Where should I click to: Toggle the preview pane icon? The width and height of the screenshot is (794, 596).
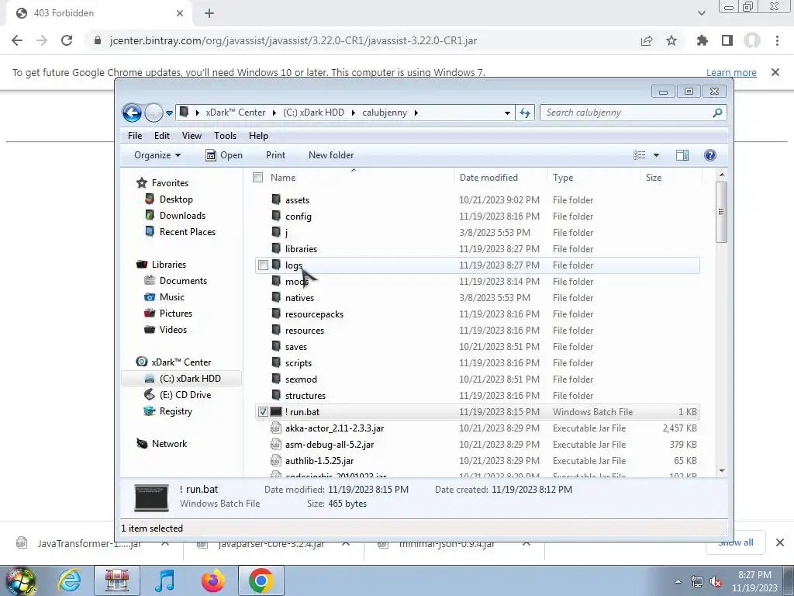tap(682, 155)
